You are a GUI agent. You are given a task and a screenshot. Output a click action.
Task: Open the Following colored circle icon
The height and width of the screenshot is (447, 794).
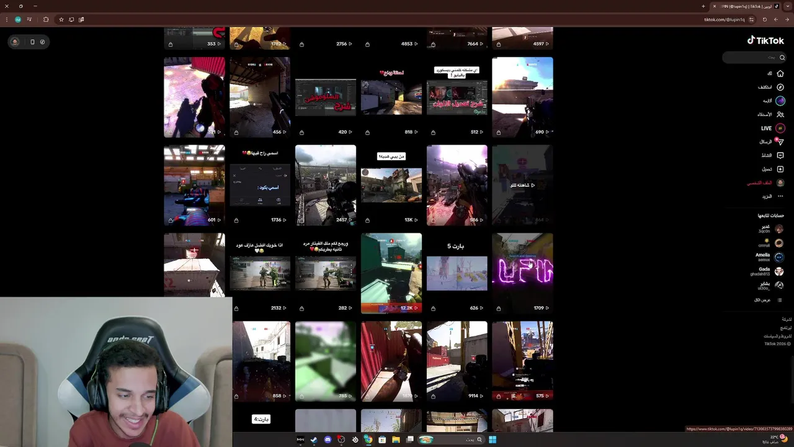click(x=780, y=101)
